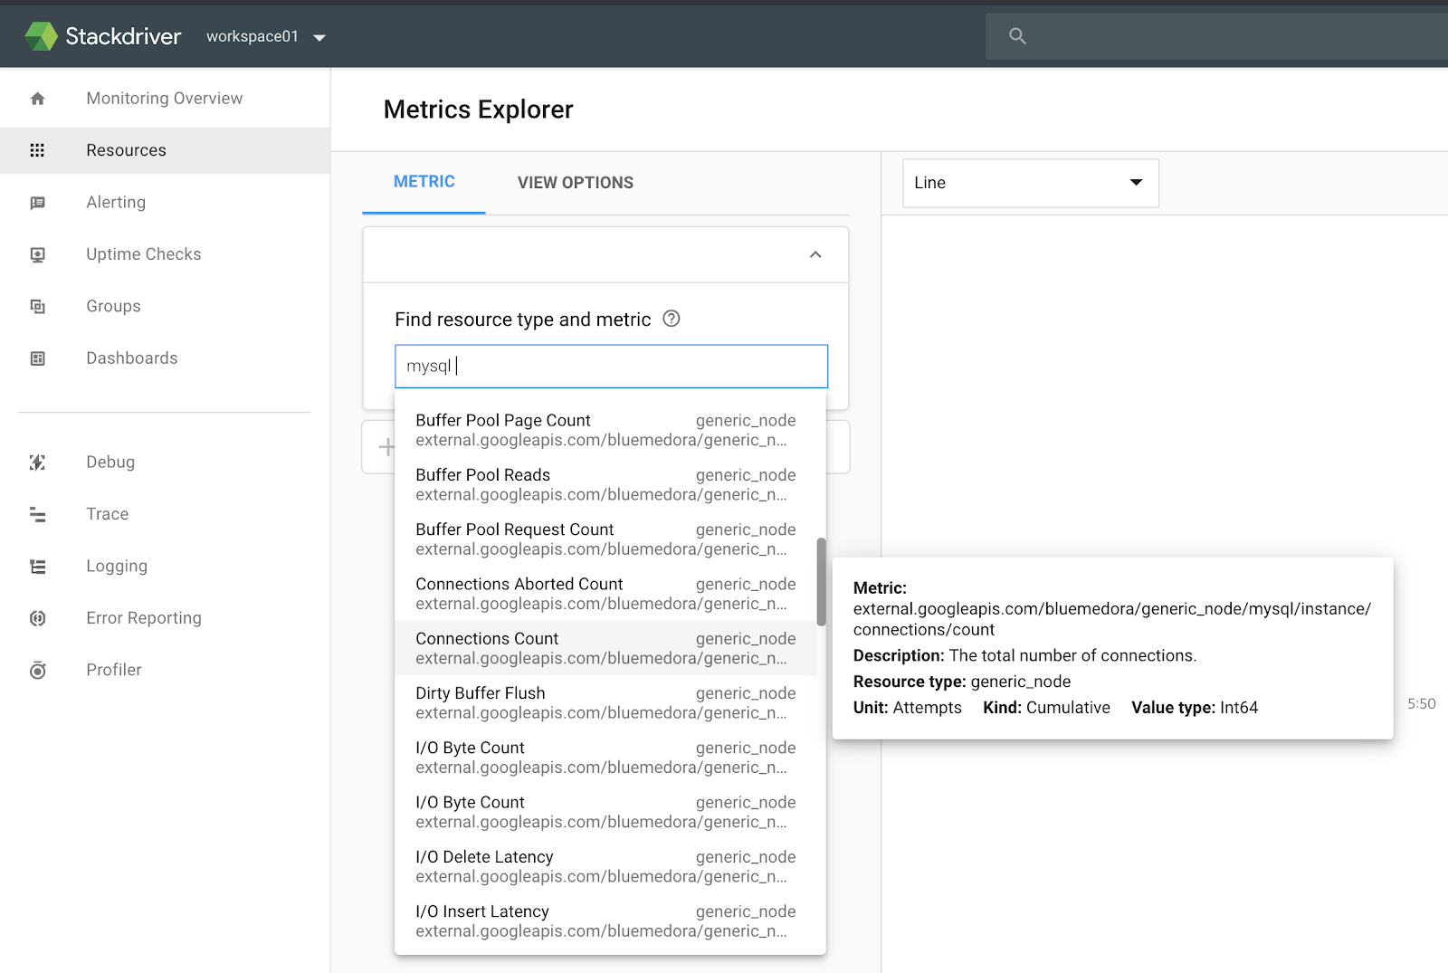This screenshot has width=1448, height=973.
Task: Select the Alerting icon
Action: 37,202
